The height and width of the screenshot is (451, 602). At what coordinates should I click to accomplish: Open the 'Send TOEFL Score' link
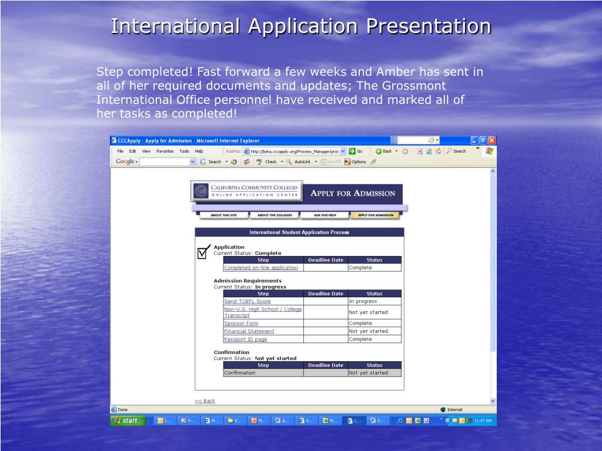tap(248, 301)
